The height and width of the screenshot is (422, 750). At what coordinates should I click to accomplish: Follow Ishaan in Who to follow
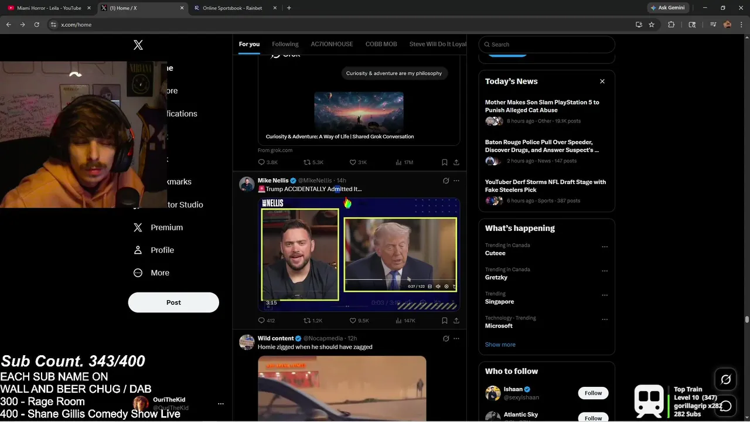(593, 393)
